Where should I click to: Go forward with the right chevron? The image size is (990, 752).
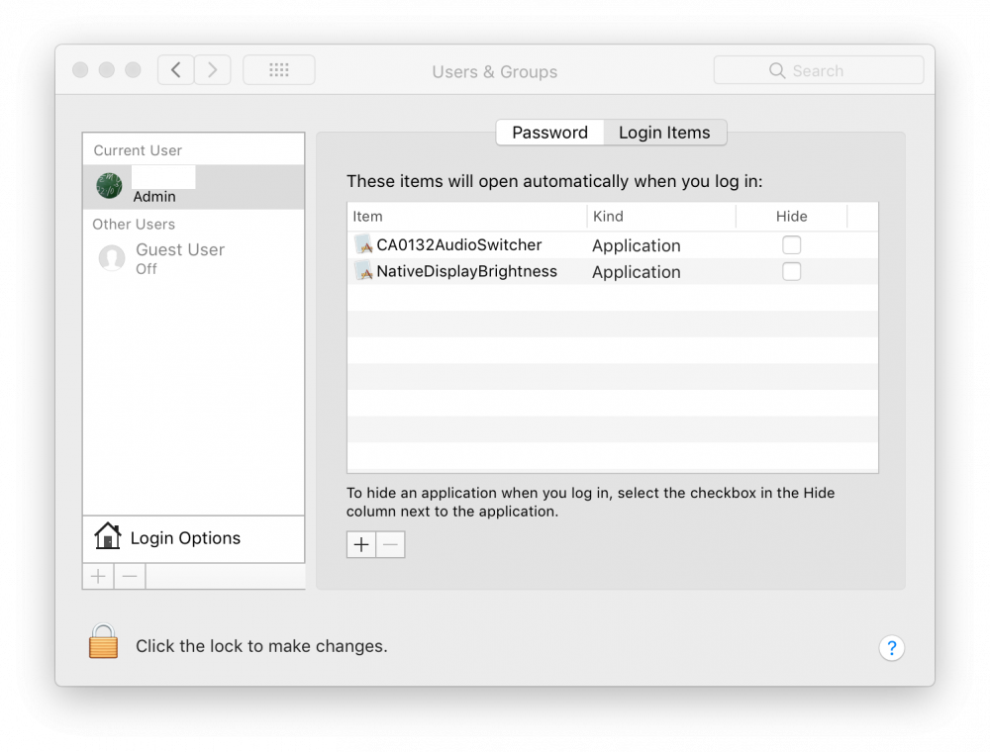212,70
